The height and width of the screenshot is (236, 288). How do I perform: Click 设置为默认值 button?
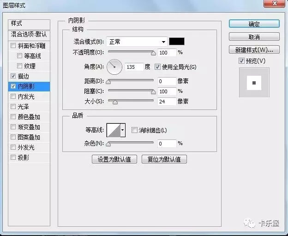tap(114, 159)
